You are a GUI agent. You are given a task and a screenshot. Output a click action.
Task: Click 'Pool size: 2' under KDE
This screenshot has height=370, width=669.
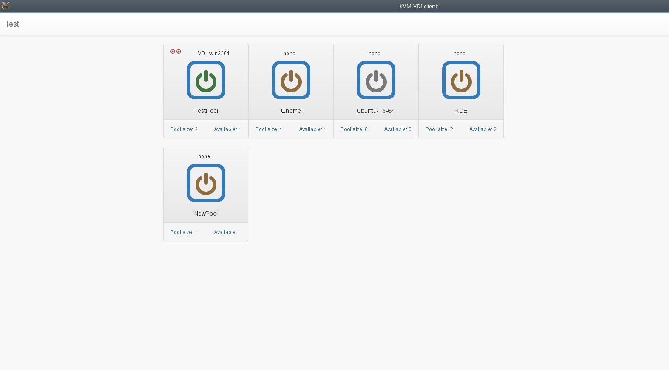[439, 129]
